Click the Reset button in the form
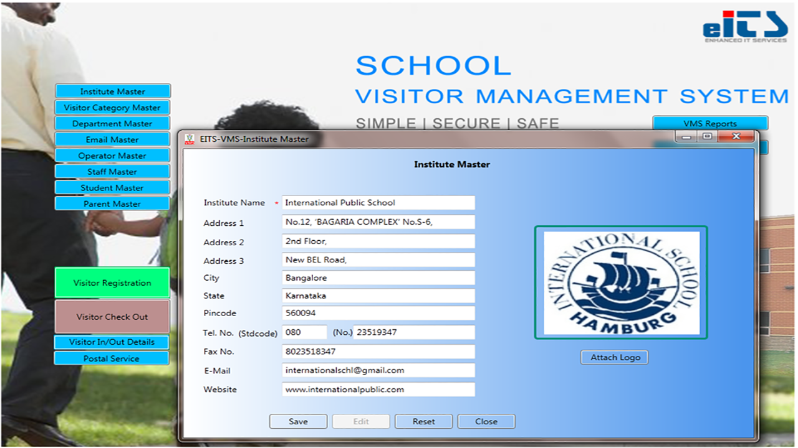Viewport: 798px width, 448px height. pyautogui.click(x=424, y=421)
